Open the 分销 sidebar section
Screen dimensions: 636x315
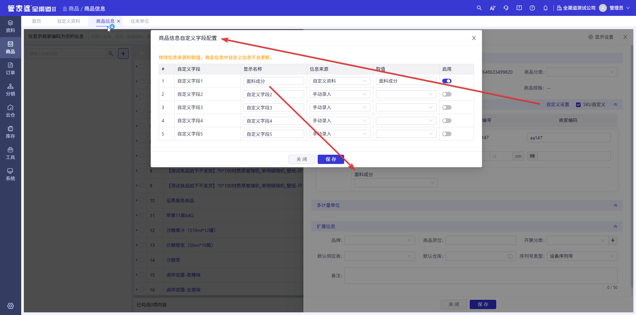[x=10, y=90]
